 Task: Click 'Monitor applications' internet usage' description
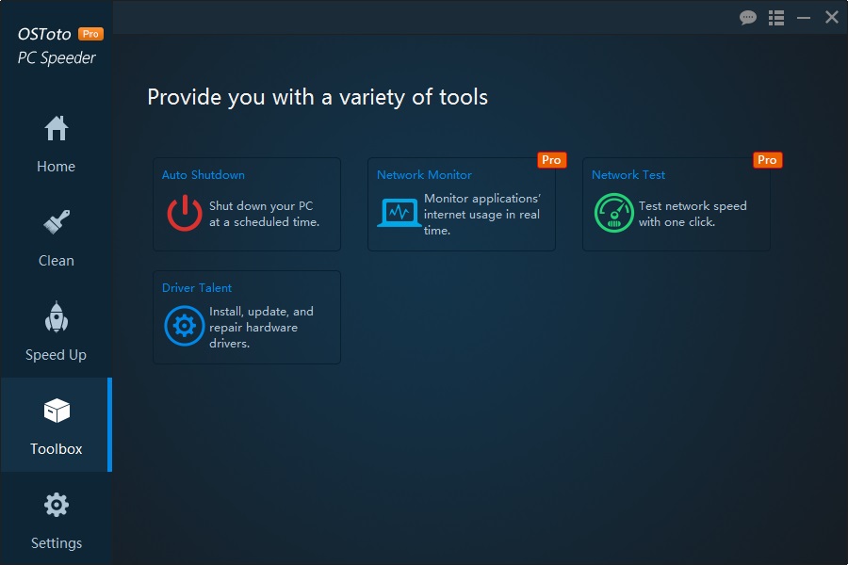pyautogui.click(x=482, y=214)
